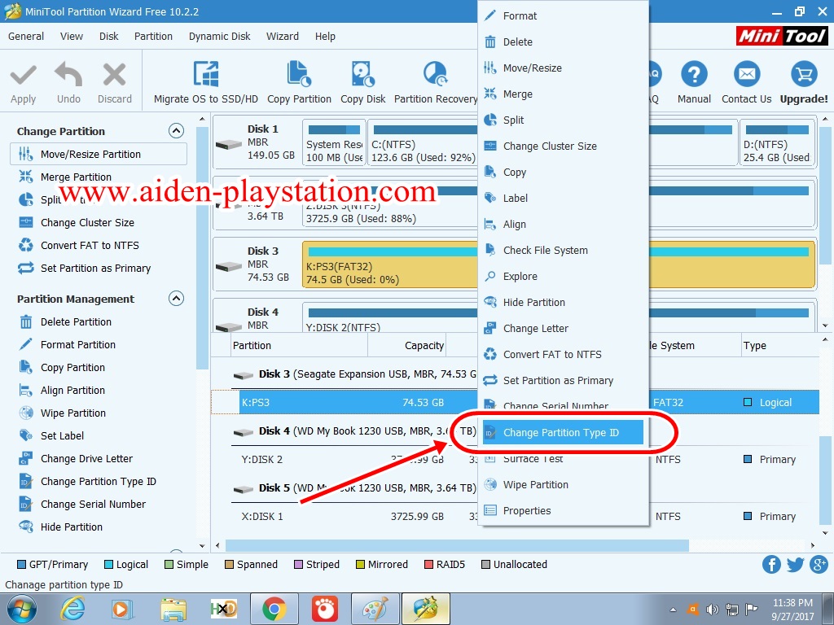Click the Capacity column header
834x625 pixels.
tap(407, 345)
